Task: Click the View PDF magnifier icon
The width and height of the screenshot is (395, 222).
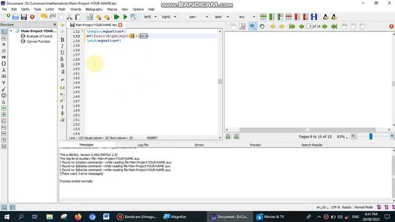Action: tap(133, 17)
